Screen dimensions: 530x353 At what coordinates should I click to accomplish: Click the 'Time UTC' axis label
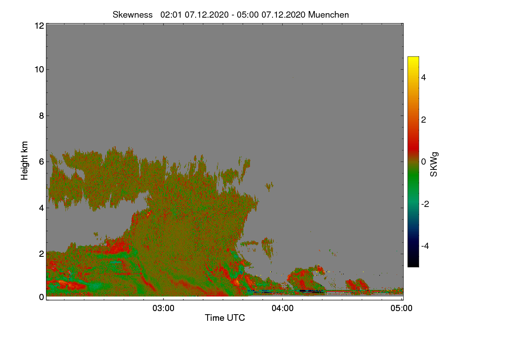[225, 318]
